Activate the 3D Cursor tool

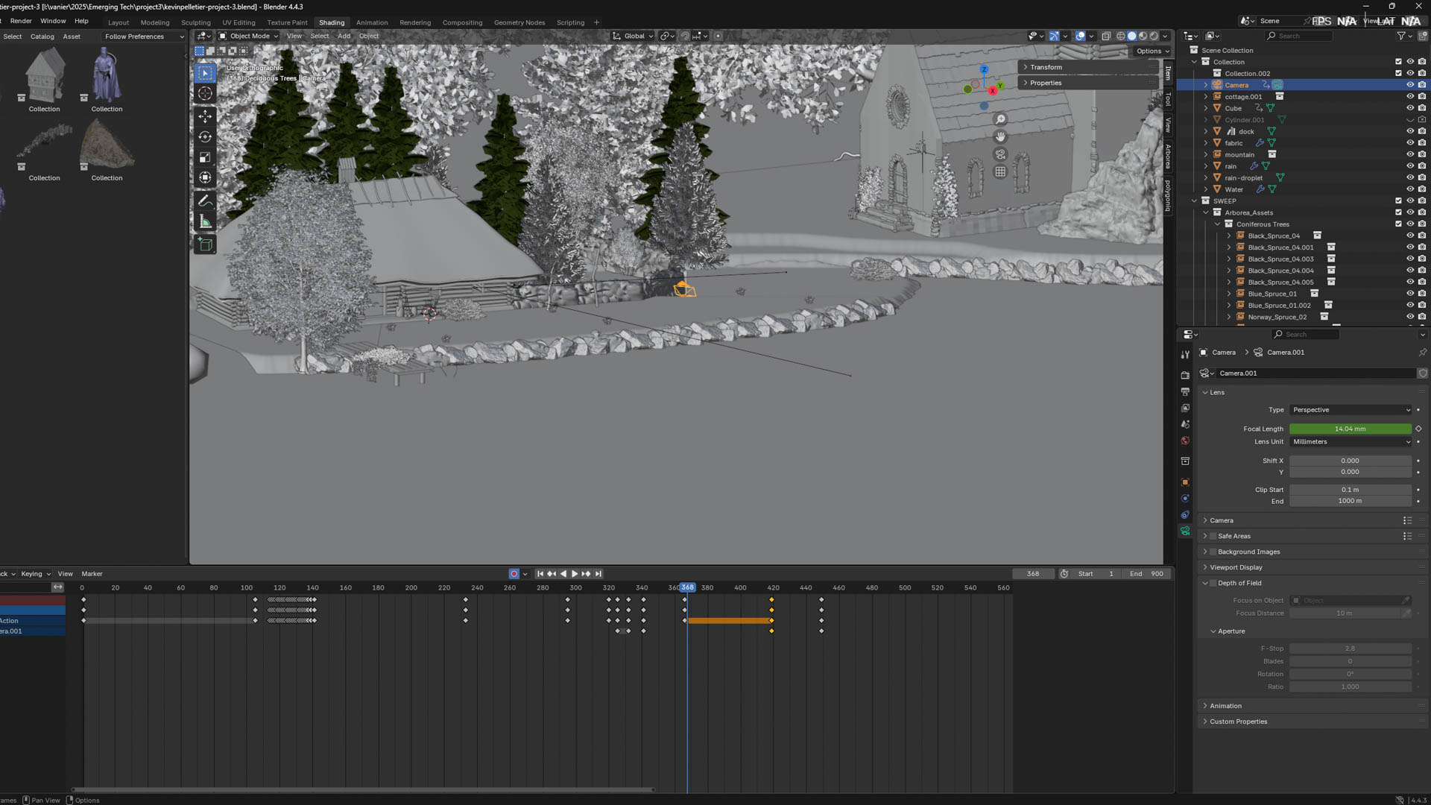pyautogui.click(x=205, y=93)
